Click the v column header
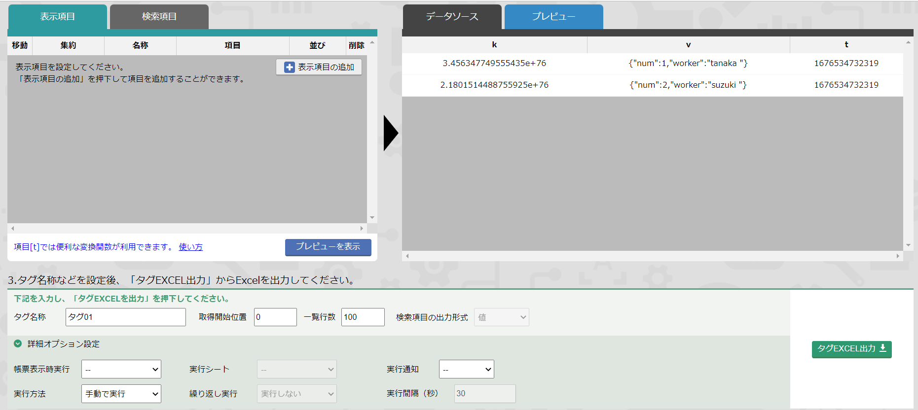Image resolution: width=918 pixels, height=410 pixels. point(689,45)
